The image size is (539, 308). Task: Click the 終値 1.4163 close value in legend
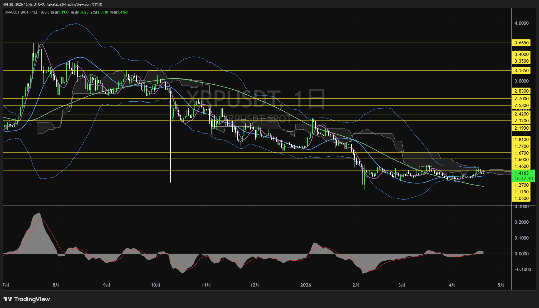(119, 12)
